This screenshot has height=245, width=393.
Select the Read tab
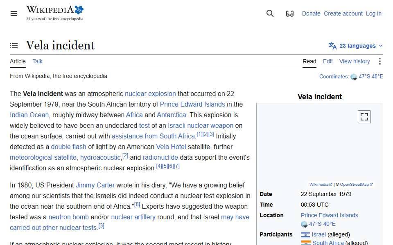[x=309, y=61]
